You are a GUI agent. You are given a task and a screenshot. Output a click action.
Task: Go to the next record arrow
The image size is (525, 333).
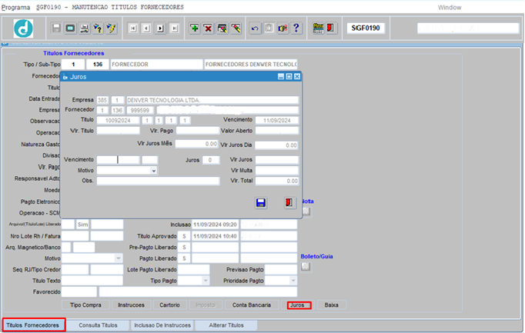[x=160, y=28]
